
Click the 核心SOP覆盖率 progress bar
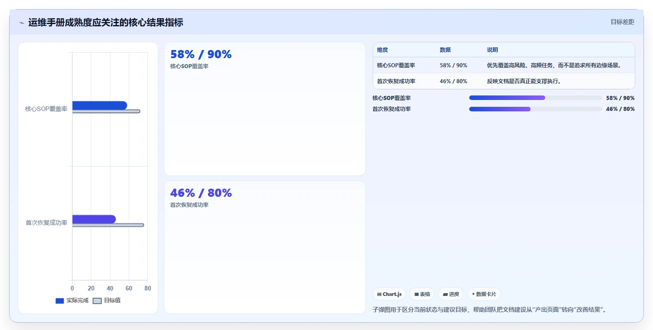coord(536,98)
